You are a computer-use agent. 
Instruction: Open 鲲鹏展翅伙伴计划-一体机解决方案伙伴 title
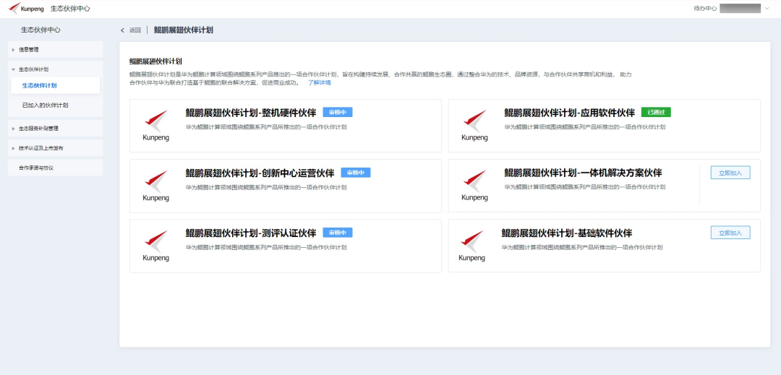pyautogui.click(x=583, y=173)
